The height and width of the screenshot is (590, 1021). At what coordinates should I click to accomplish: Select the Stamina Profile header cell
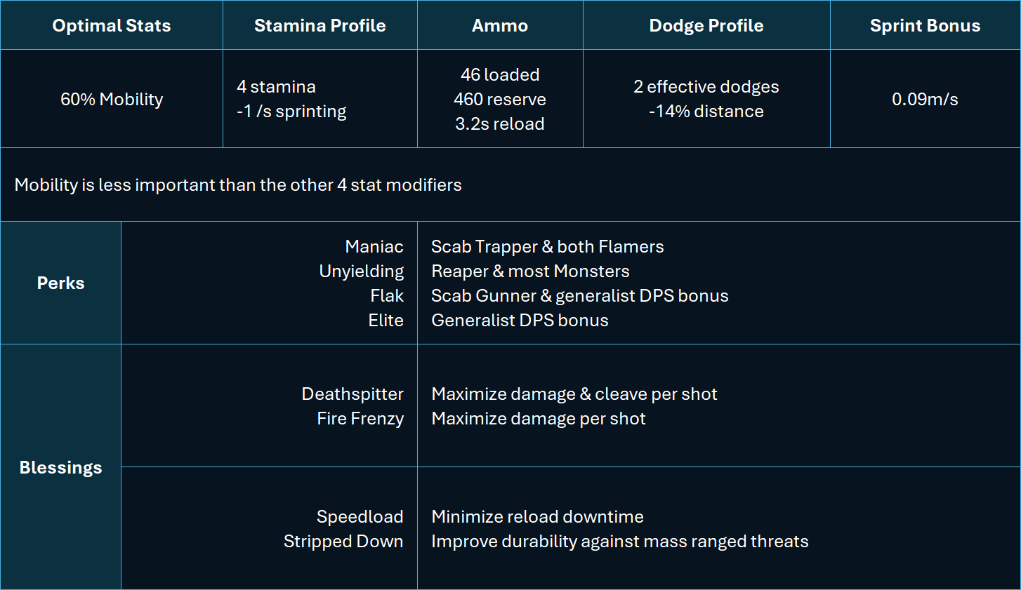(x=320, y=25)
